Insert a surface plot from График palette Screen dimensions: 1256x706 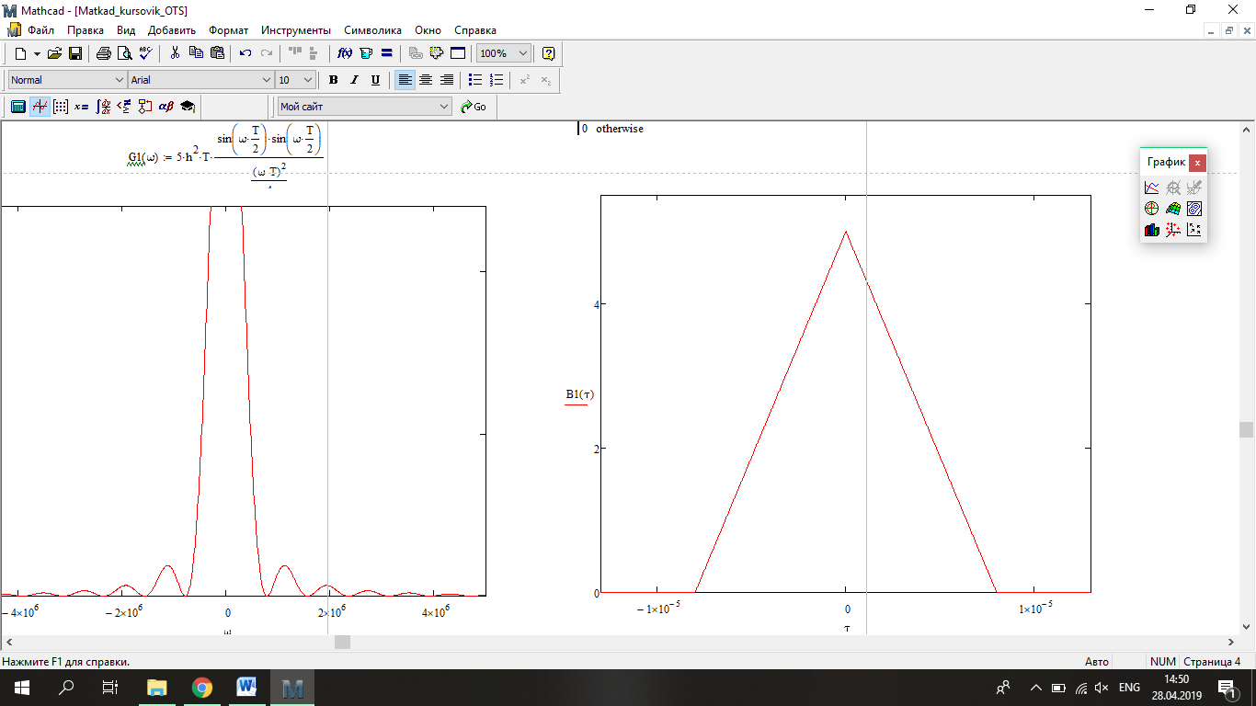pyautogui.click(x=1173, y=209)
